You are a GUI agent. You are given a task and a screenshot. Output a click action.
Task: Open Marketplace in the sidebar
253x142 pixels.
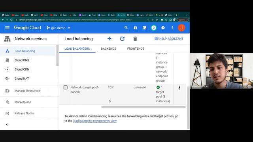pyautogui.click(x=23, y=102)
